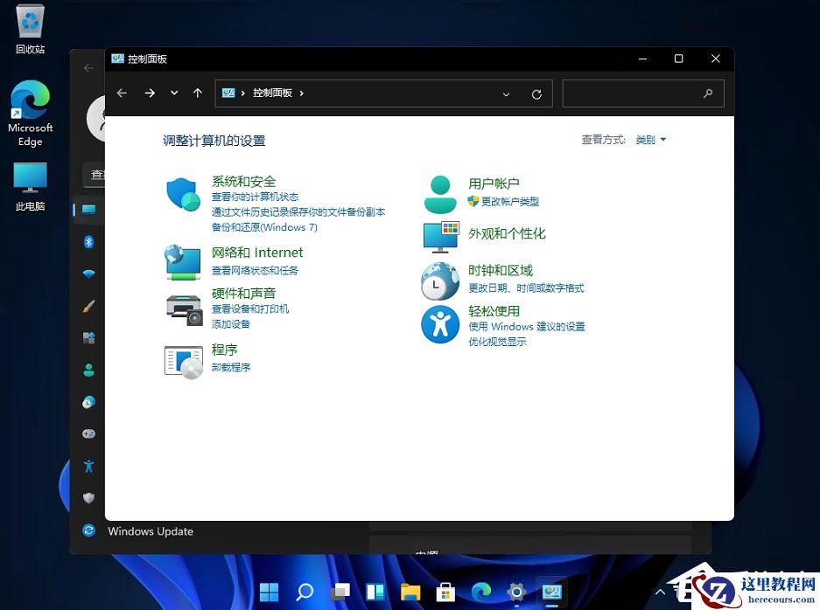Select the Bluetooth icon in Settings sidebar

click(88, 242)
